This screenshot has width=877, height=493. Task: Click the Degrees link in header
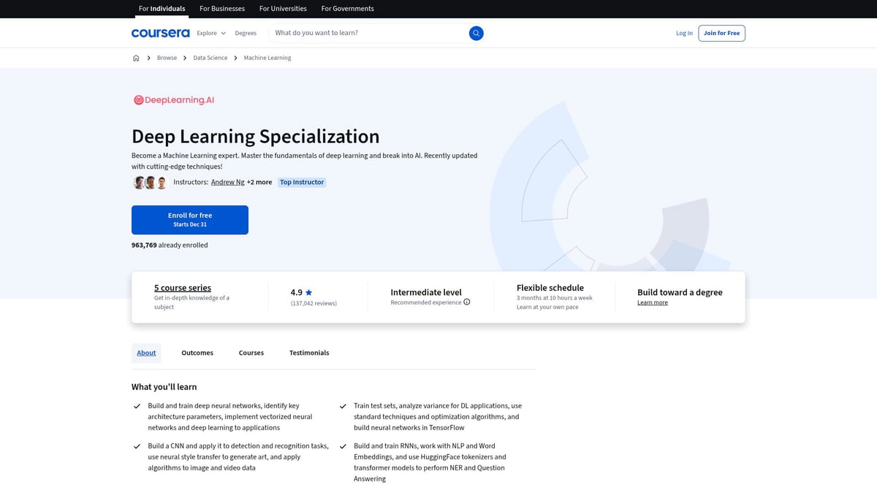point(246,33)
